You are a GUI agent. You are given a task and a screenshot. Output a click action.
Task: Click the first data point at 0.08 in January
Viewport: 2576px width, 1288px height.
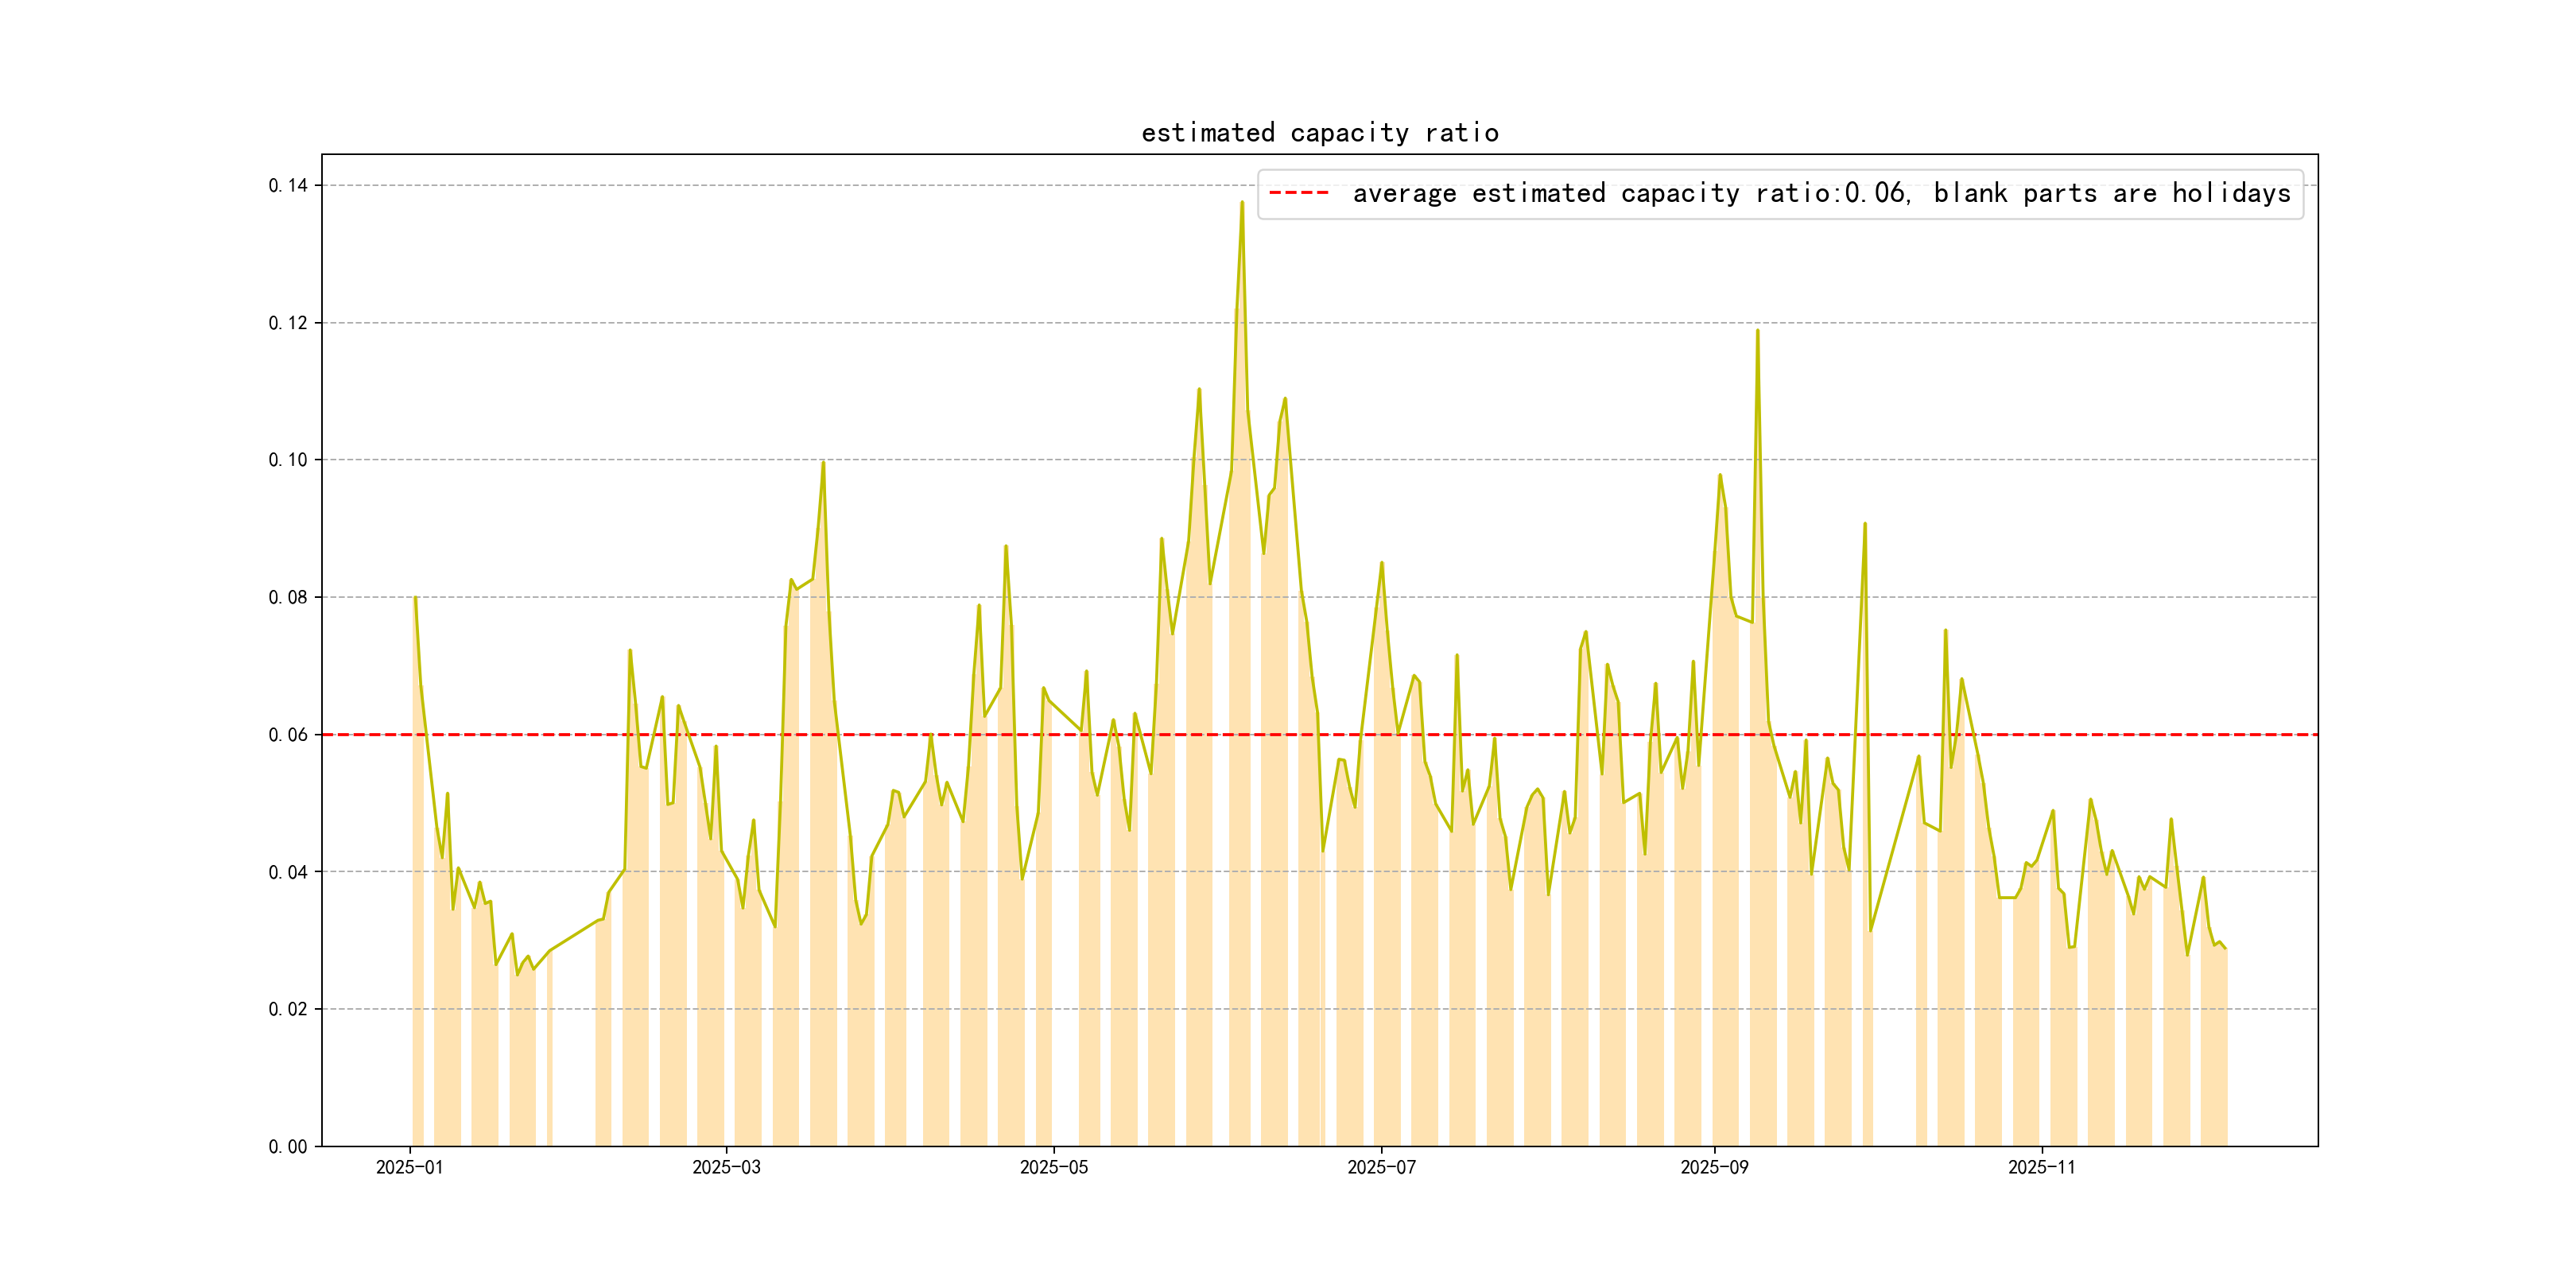point(415,599)
